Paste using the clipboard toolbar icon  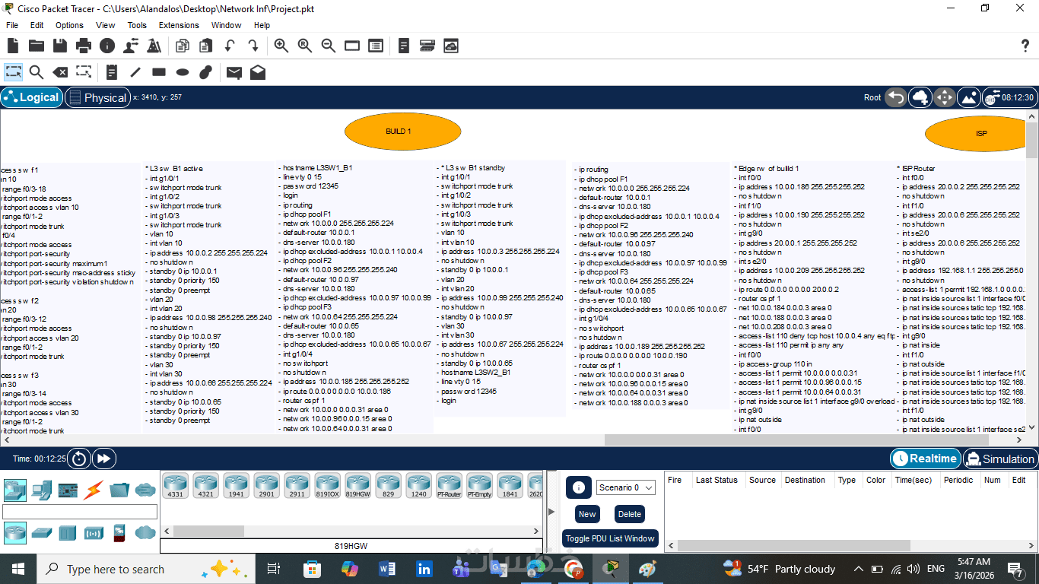coord(205,46)
